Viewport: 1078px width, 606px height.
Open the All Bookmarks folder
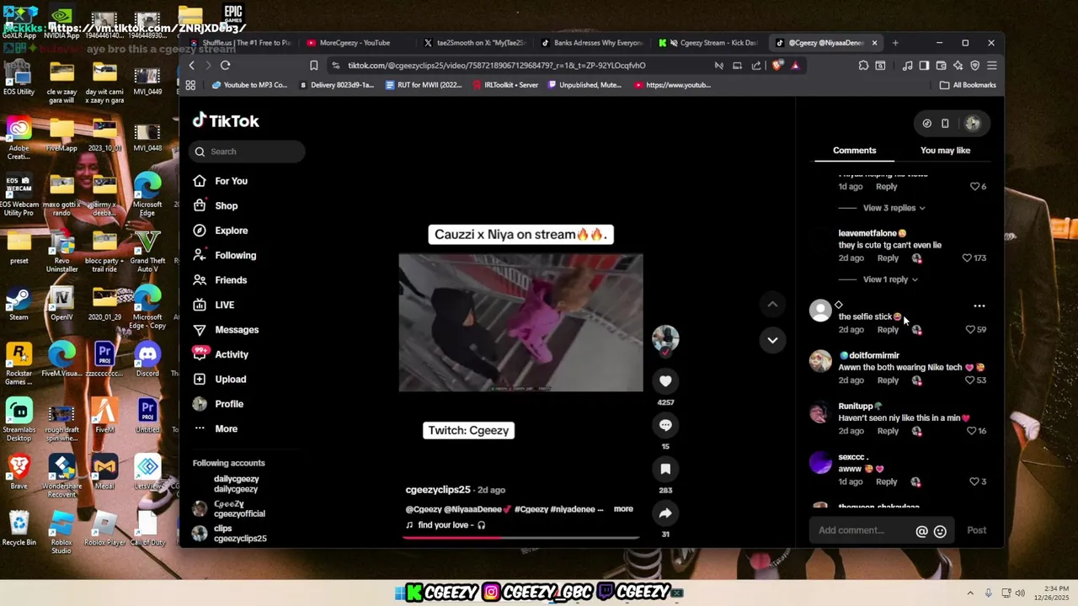coord(968,85)
